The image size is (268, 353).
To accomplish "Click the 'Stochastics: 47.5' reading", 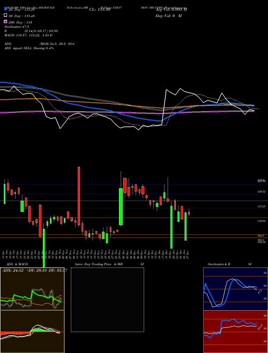I will coord(17,27).
